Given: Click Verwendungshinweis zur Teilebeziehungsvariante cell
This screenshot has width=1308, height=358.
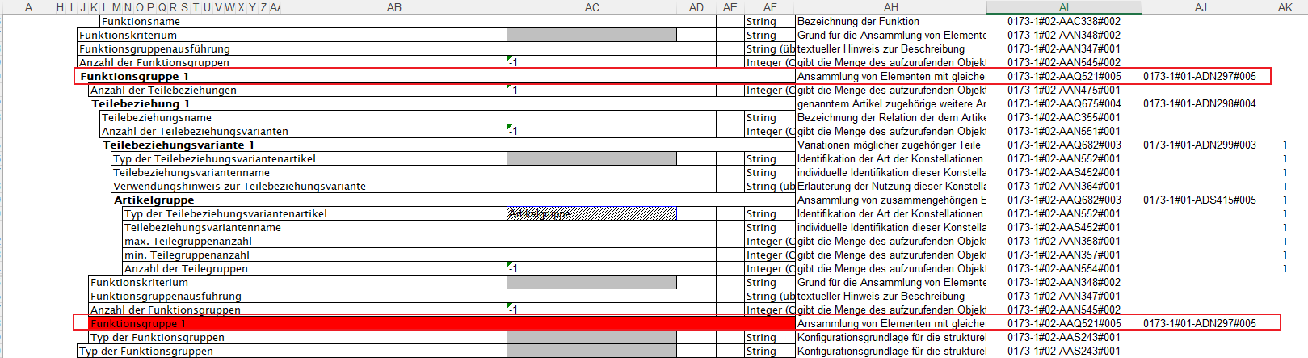Looking at the screenshot, I should click(239, 187).
